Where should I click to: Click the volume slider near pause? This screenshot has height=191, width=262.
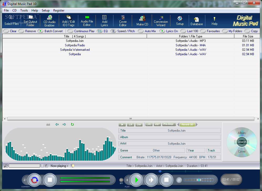tap(199, 180)
